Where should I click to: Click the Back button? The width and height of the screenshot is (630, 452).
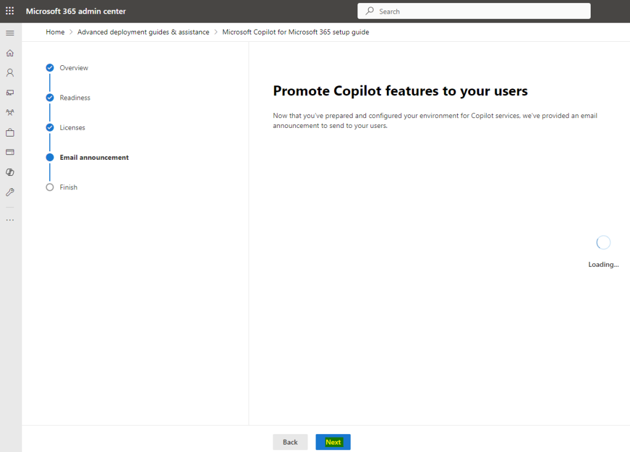[290, 442]
